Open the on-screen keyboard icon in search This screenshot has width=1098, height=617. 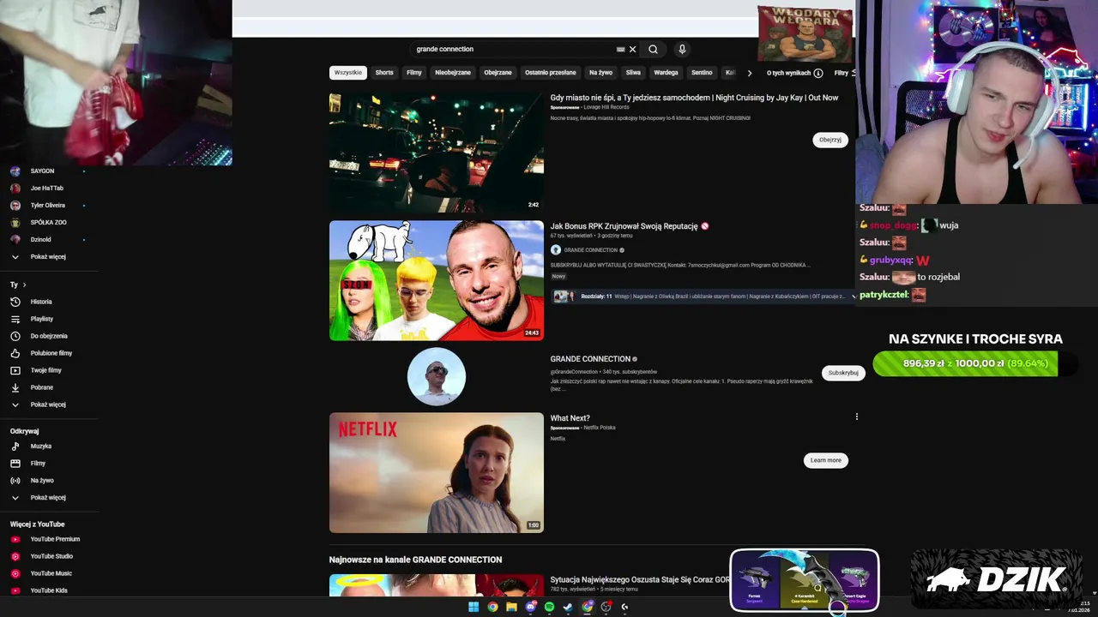click(x=620, y=50)
